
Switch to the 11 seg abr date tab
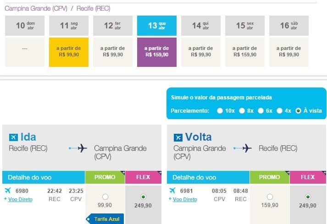tap(69, 26)
